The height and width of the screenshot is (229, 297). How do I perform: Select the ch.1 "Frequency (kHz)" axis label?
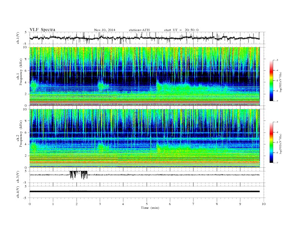pyautogui.click(x=21, y=72)
